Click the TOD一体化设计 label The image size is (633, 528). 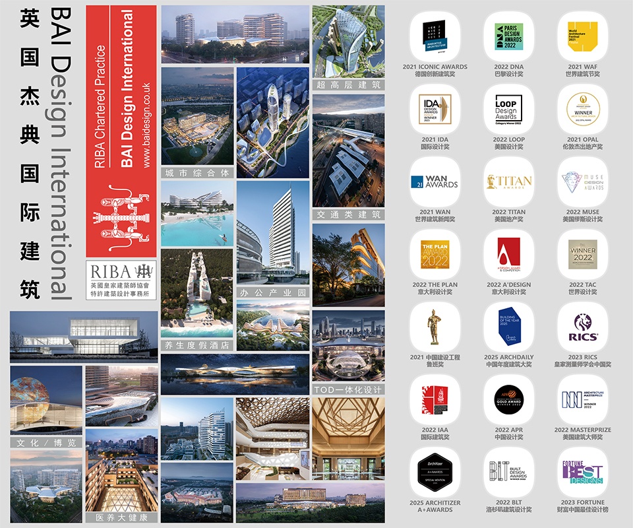pos(348,389)
